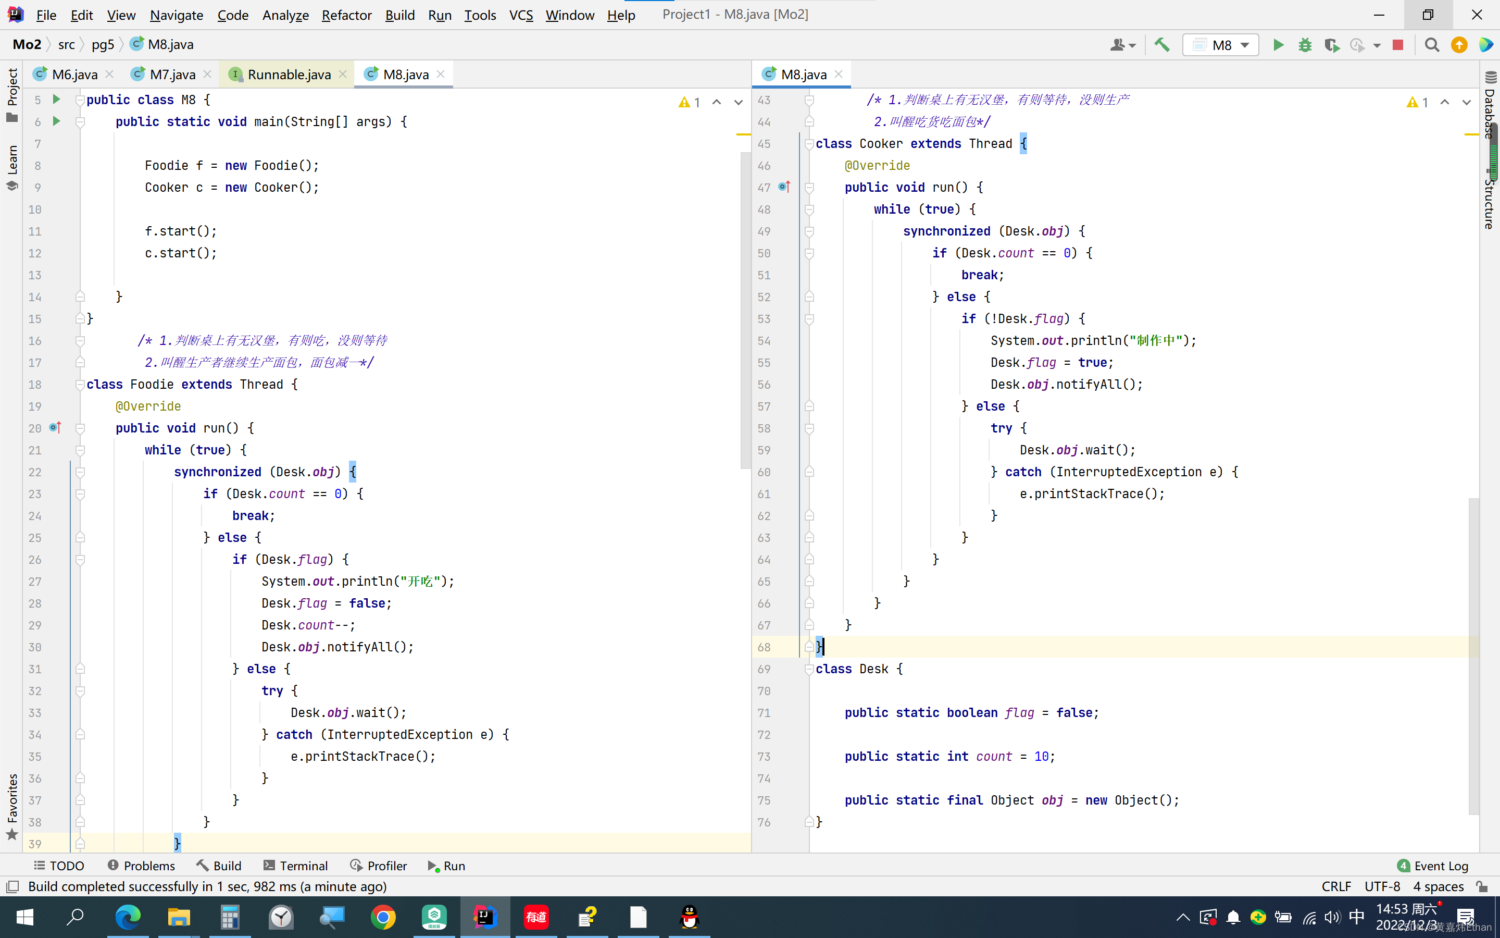Expand the user account dropdown in toolbar
Screen dimensions: 1500x938
1122,45
